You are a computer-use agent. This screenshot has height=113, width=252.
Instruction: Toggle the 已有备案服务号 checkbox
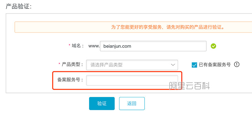(194, 65)
